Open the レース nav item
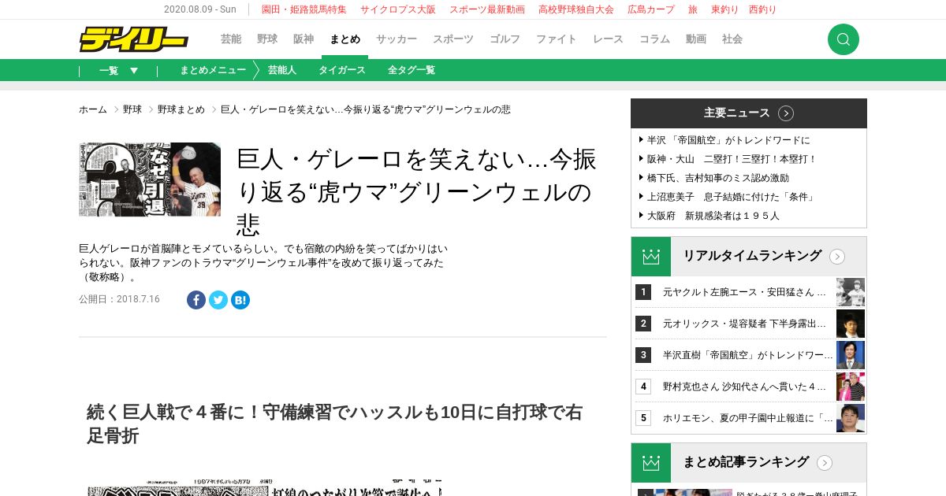Screen dimensions: 946x496 (x=608, y=39)
